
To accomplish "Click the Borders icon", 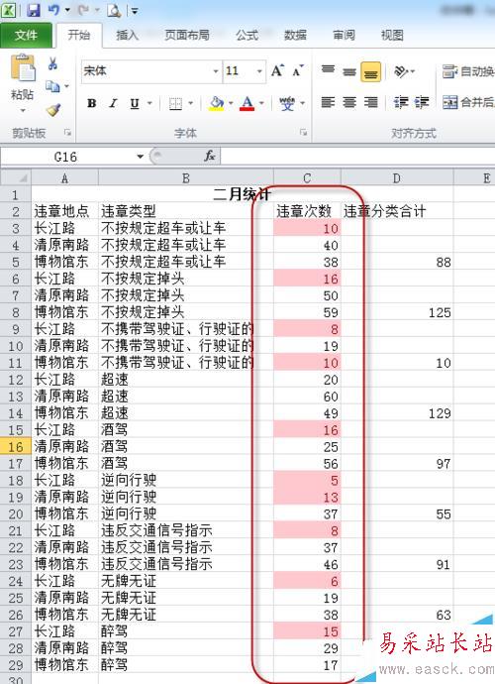I will (x=175, y=104).
